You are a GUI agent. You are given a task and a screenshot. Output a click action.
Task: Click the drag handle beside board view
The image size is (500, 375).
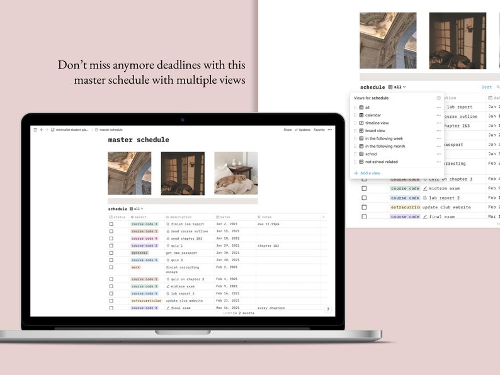tap(355, 131)
